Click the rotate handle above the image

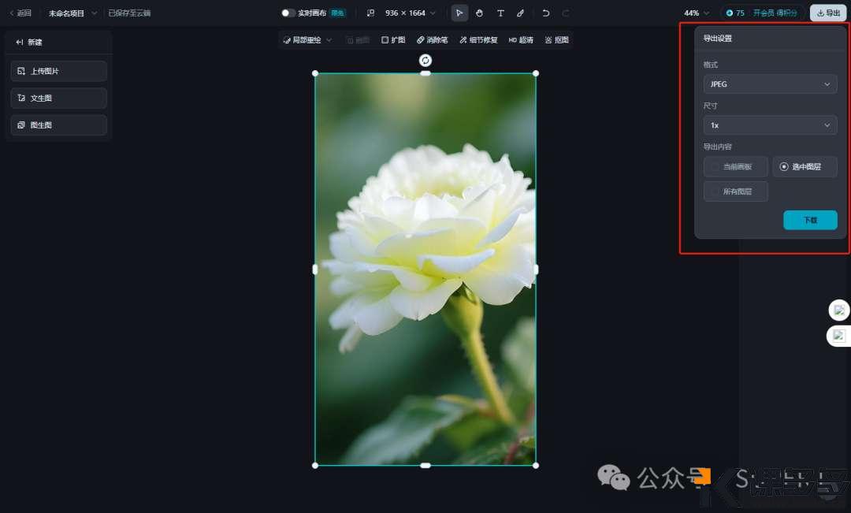[x=425, y=61]
